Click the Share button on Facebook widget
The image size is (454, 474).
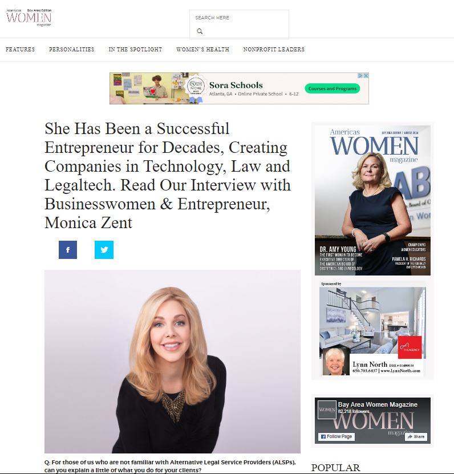tap(416, 436)
